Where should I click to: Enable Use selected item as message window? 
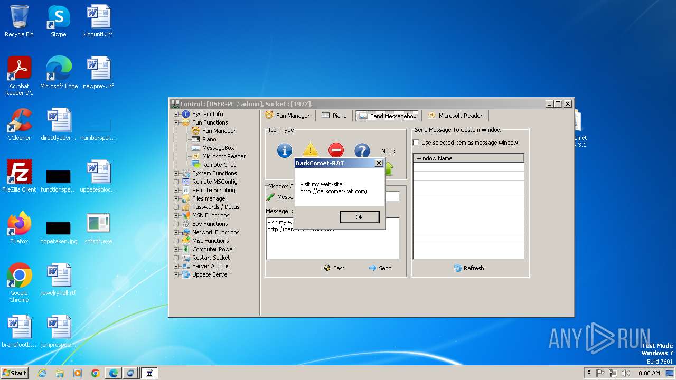pyautogui.click(x=416, y=142)
